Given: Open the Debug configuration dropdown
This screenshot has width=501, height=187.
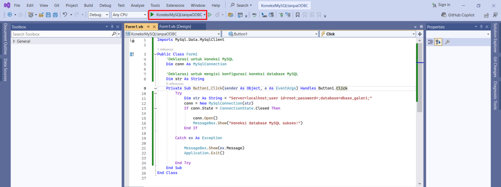Looking at the screenshot, I should click(x=99, y=15).
